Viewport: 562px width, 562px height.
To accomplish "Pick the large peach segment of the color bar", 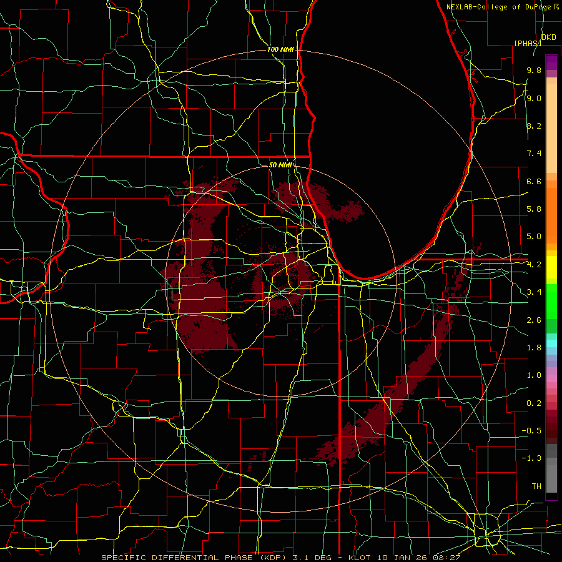I will 551,128.
